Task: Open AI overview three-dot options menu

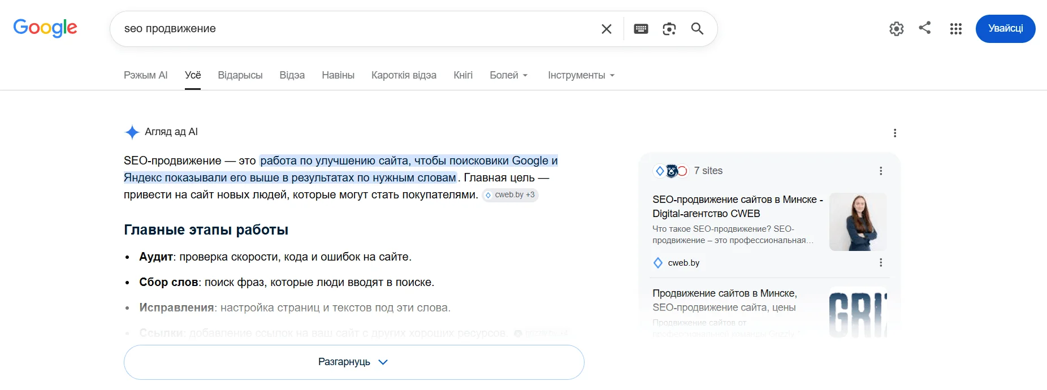Action: click(895, 133)
